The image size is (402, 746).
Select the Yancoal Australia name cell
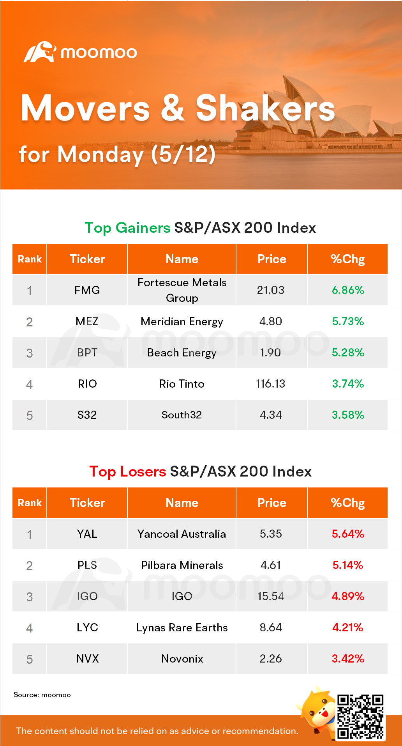point(182,534)
